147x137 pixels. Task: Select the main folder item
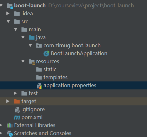coord(31,29)
